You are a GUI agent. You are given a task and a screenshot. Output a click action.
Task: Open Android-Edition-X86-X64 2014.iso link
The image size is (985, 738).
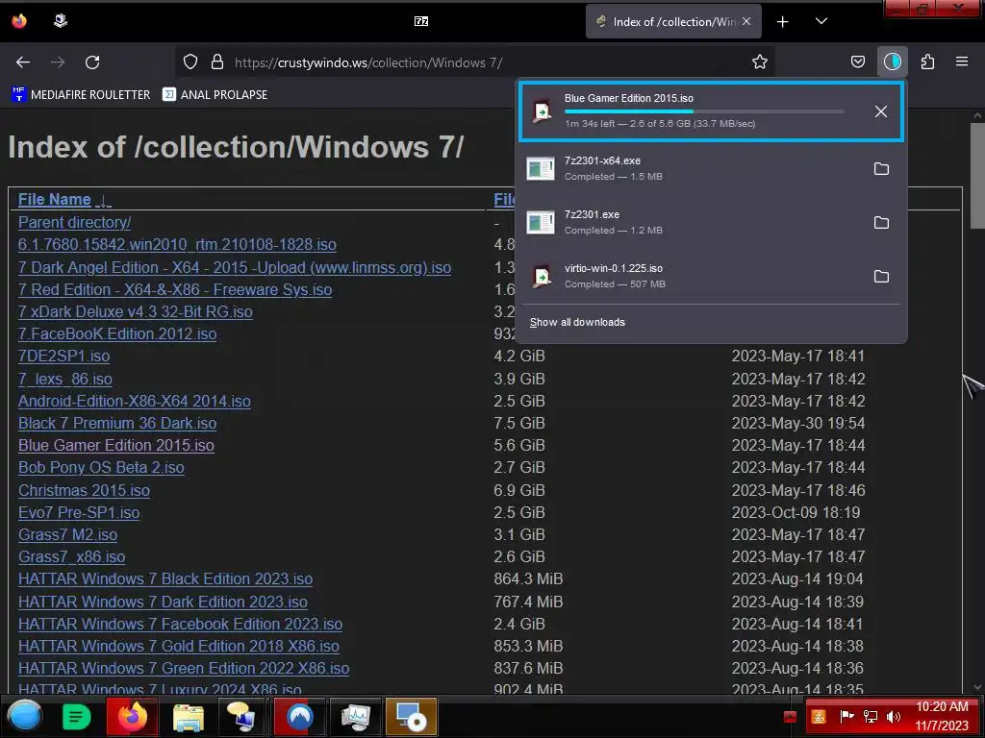point(135,401)
